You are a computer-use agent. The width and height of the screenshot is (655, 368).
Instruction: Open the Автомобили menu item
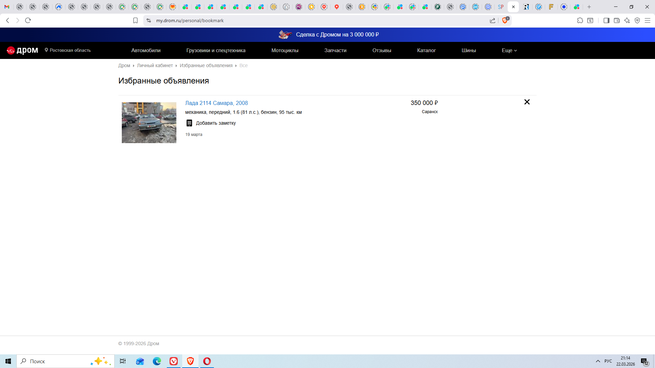tap(146, 50)
